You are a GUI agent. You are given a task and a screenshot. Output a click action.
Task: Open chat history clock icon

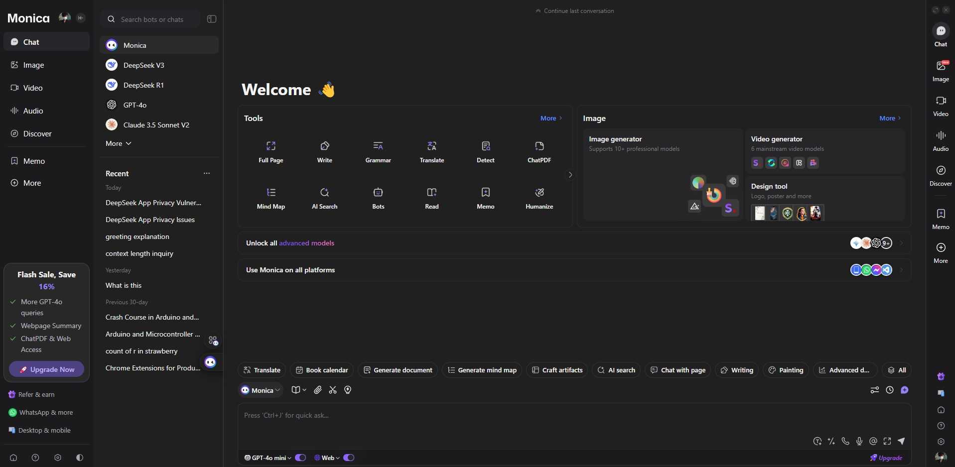[890, 390]
